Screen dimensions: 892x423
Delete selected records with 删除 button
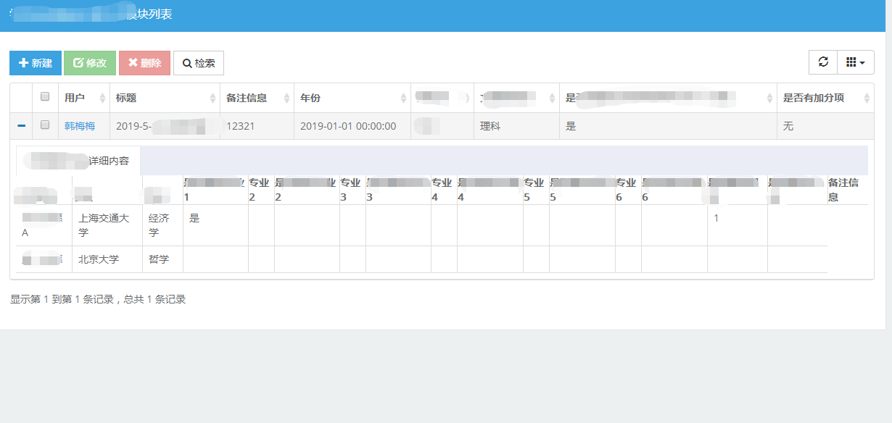(x=144, y=63)
